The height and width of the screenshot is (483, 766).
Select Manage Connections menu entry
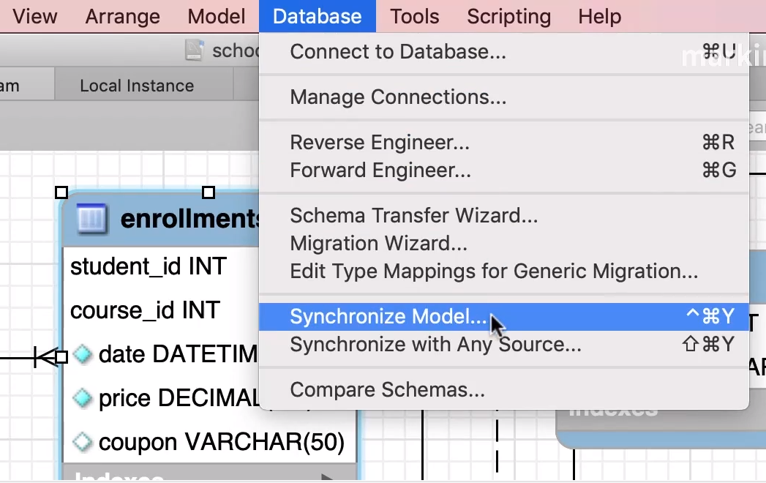(397, 97)
